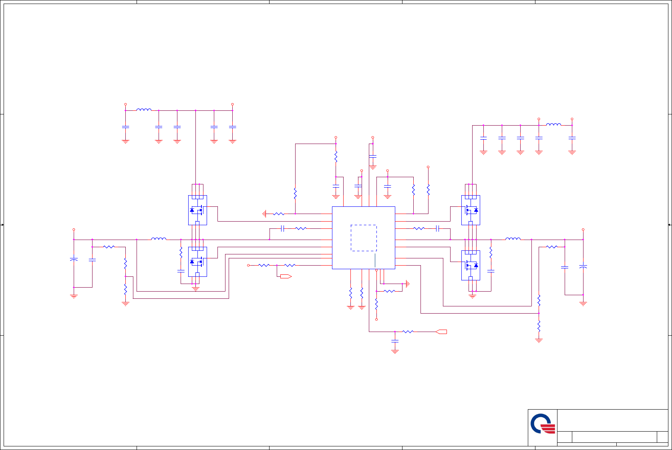Select the upper MOSFET left of the IC

[197, 210]
